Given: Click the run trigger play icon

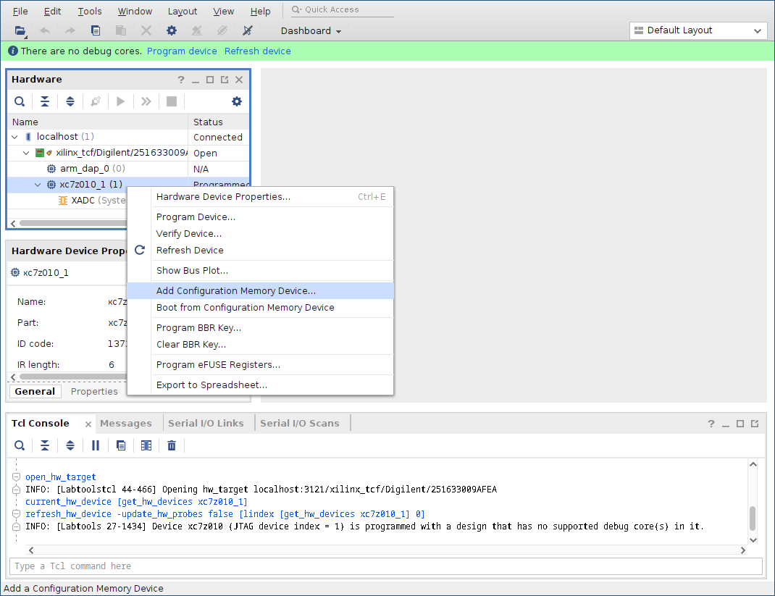Looking at the screenshot, I should pos(121,101).
